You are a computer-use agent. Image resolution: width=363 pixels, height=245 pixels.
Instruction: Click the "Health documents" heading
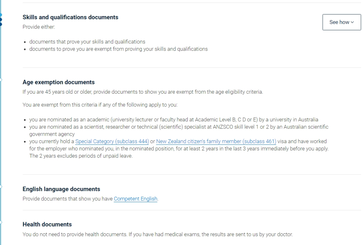coord(47,224)
